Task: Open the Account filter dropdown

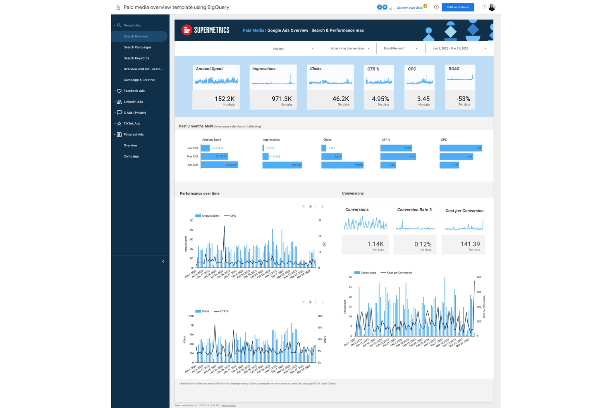Action: (x=293, y=48)
